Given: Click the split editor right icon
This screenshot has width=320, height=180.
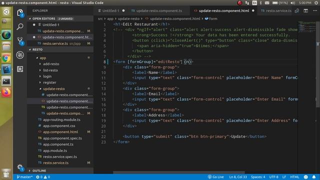Looking at the screenshot, I should (305, 10).
